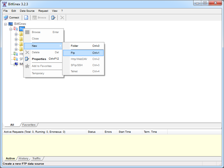Click the SFtp node icon in the tree
The image size is (224, 168).
16,59
